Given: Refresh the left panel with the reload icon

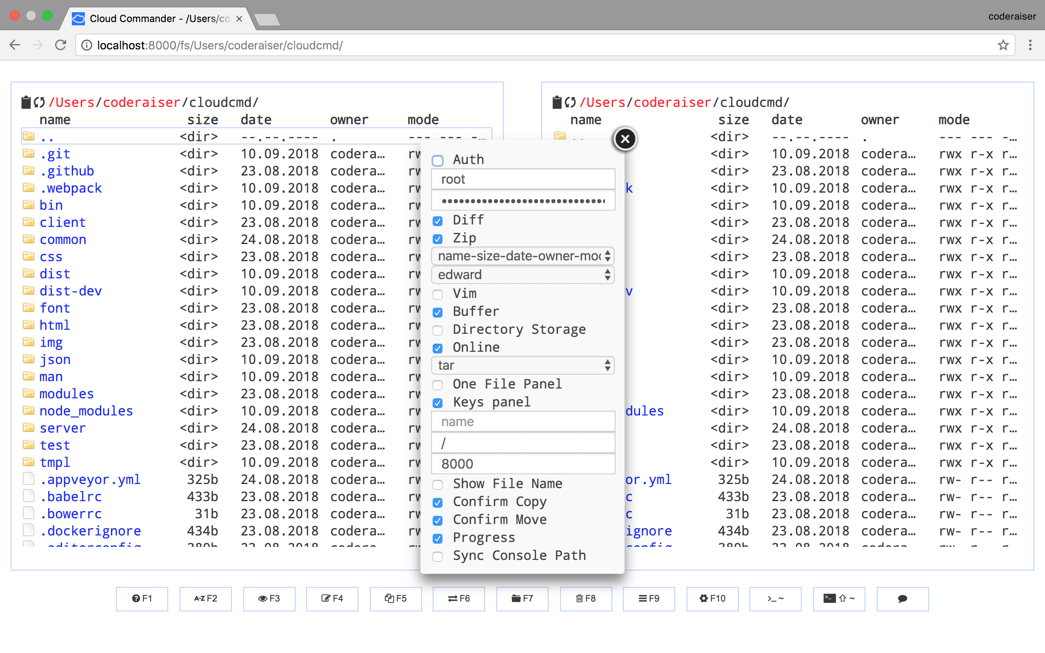Looking at the screenshot, I should 39,102.
